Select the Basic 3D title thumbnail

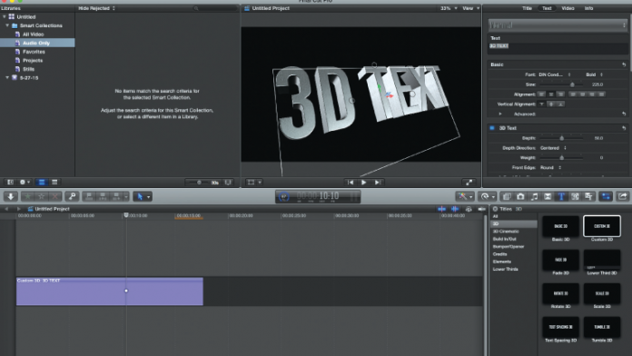point(560,226)
